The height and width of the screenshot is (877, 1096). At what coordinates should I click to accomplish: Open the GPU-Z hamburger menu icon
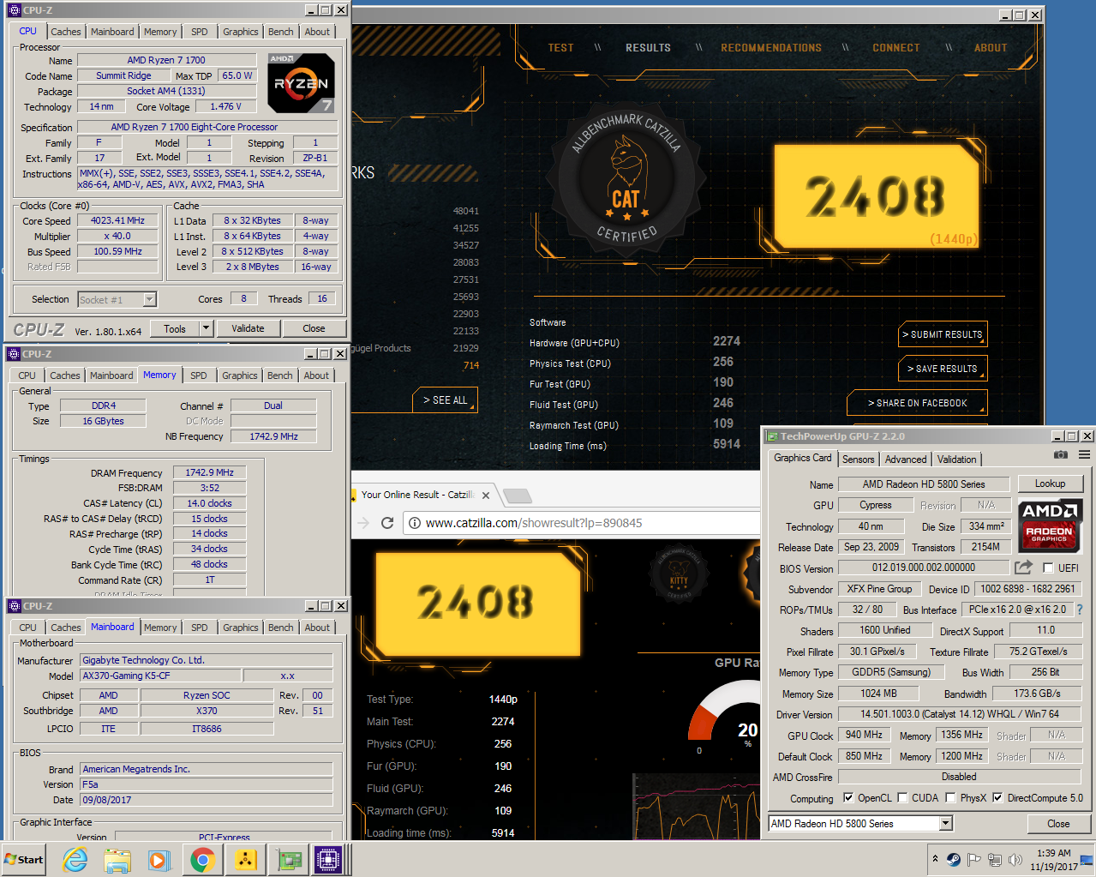(x=1084, y=454)
